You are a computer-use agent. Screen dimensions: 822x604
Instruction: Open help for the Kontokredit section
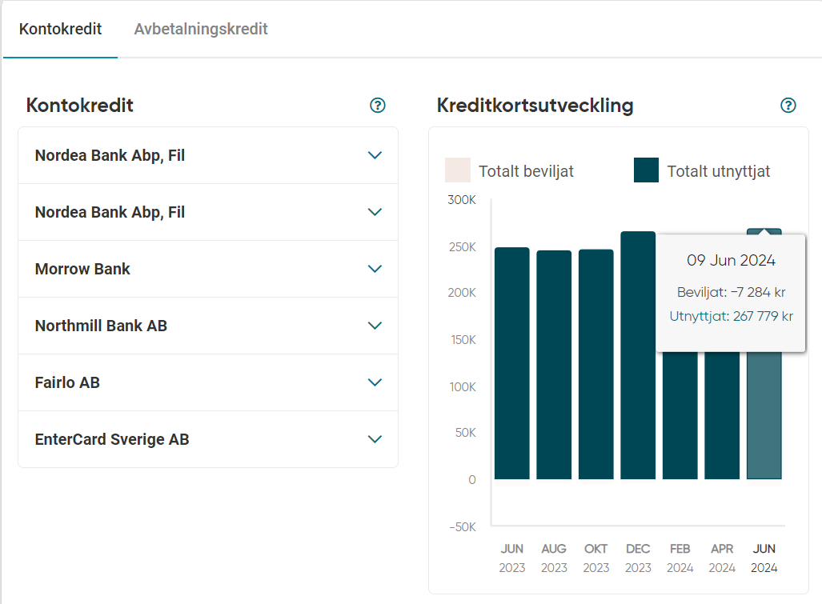coord(378,106)
